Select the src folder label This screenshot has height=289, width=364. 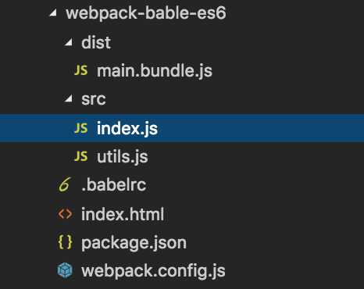pos(94,99)
